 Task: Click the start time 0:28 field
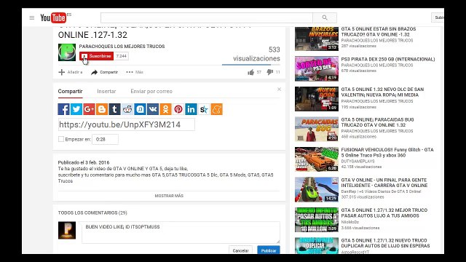[105, 139]
